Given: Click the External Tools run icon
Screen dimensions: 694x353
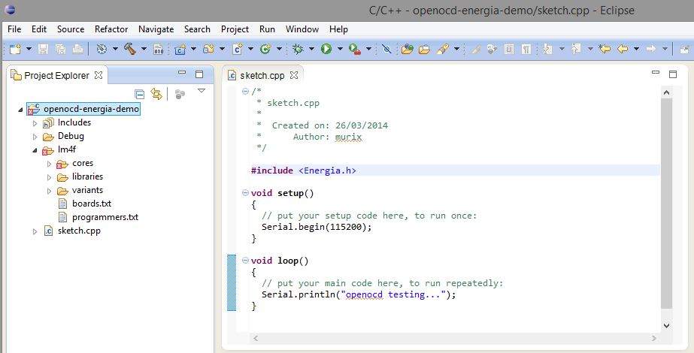Looking at the screenshot, I should click(x=355, y=49).
